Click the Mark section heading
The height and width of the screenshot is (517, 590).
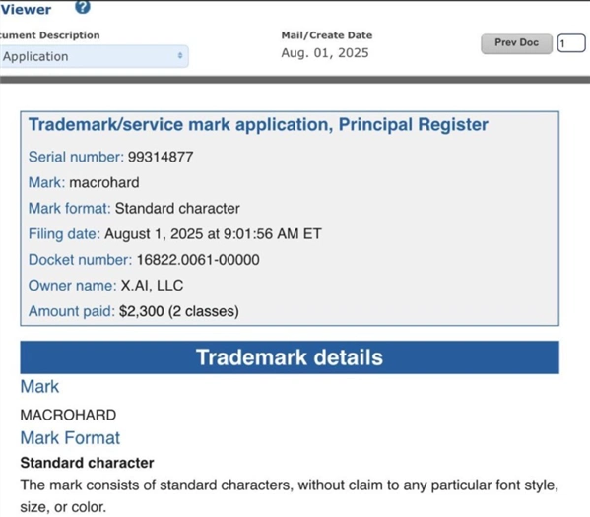pos(39,387)
